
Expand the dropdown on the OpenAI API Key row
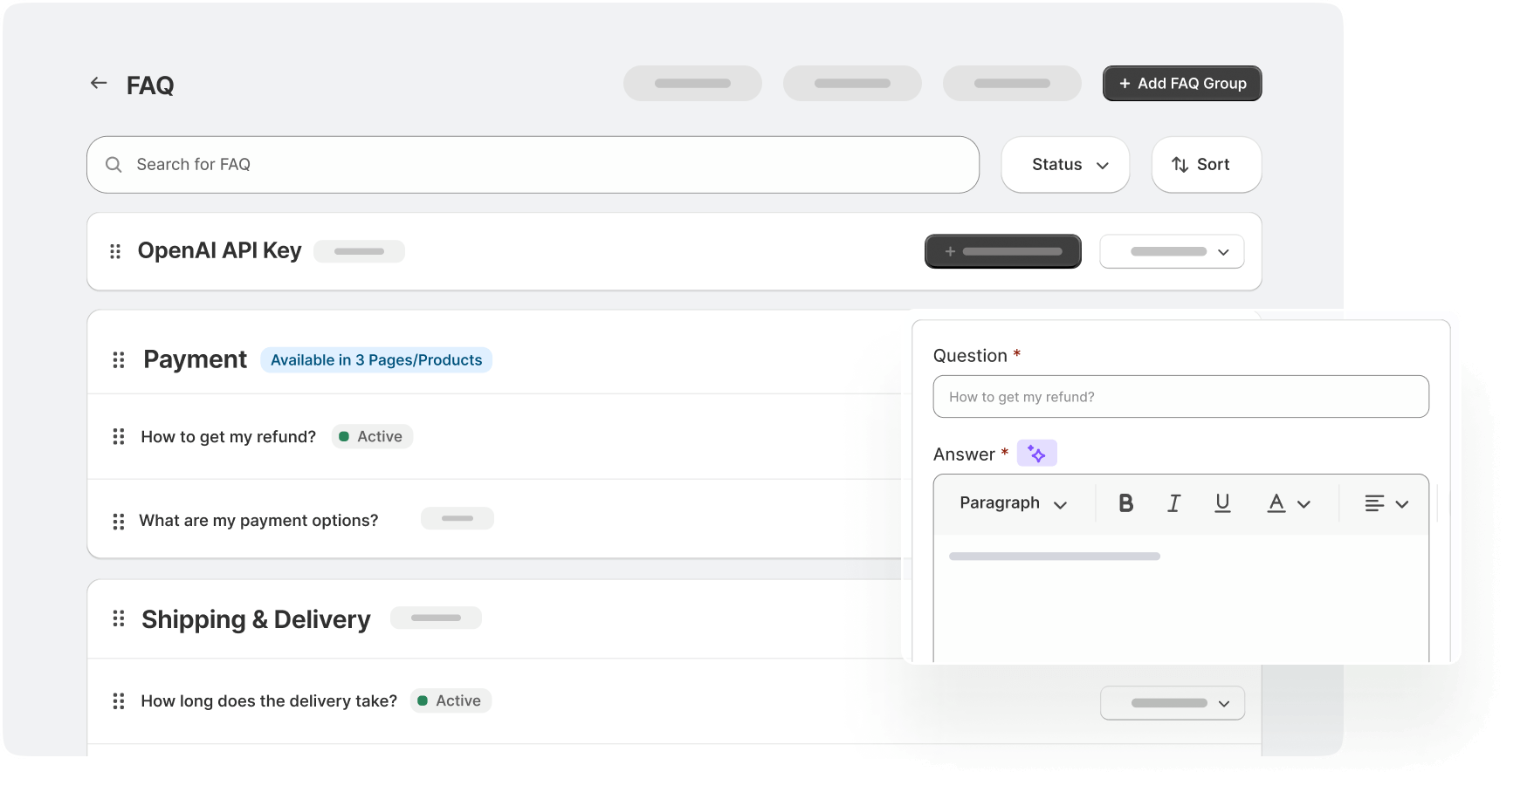(1172, 251)
